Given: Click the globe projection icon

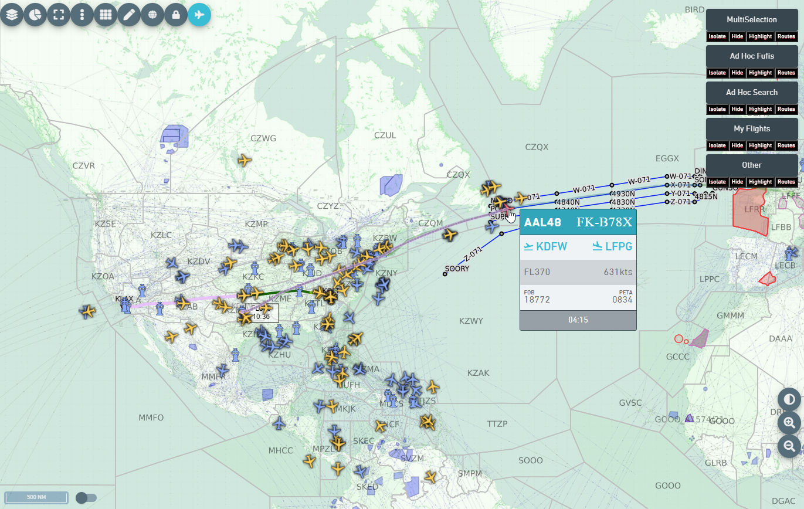Looking at the screenshot, I should [x=152, y=15].
